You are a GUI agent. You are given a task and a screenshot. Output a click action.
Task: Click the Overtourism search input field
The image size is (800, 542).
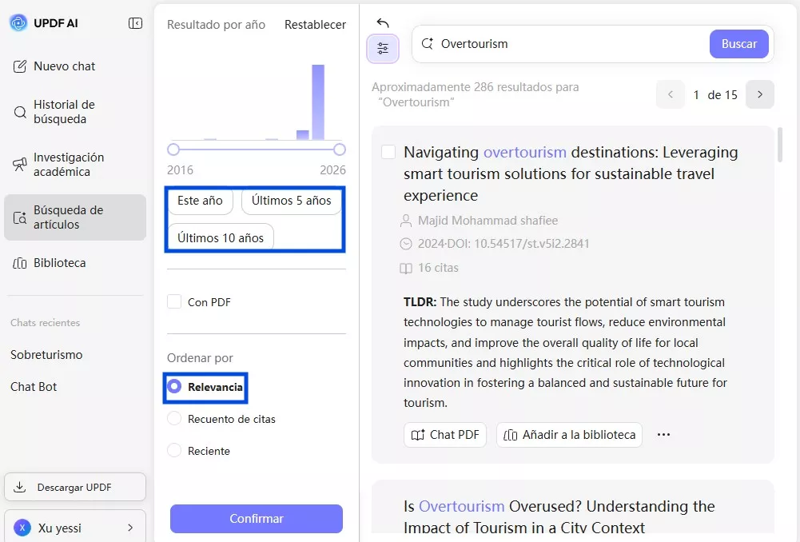567,44
